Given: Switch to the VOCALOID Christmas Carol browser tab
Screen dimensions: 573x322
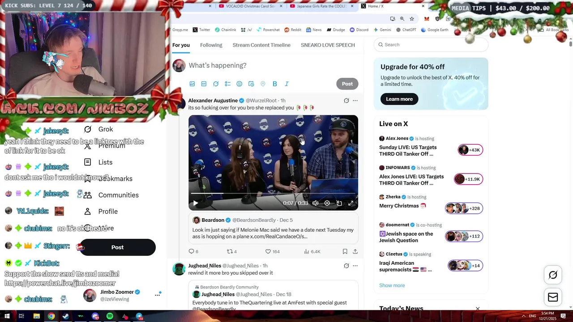Looking at the screenshot, I should click(251, 6).
